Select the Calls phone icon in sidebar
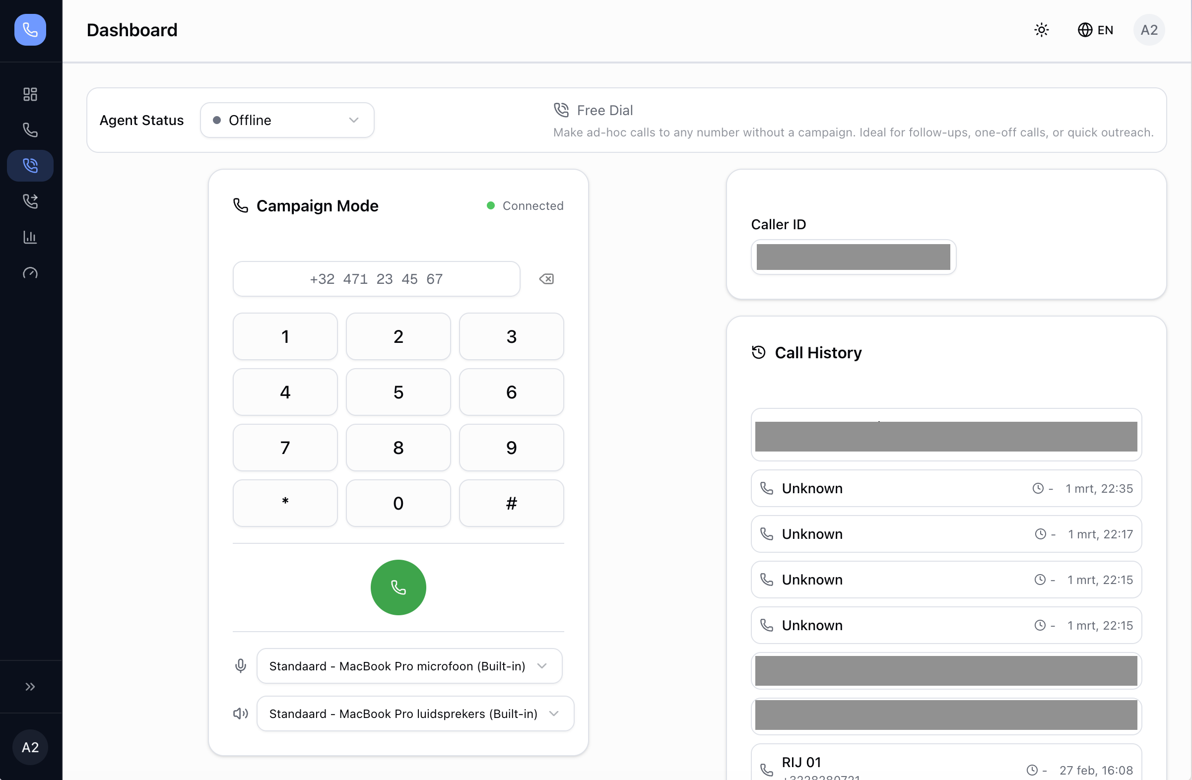1192x780 pixels. [x=30, y=130]
